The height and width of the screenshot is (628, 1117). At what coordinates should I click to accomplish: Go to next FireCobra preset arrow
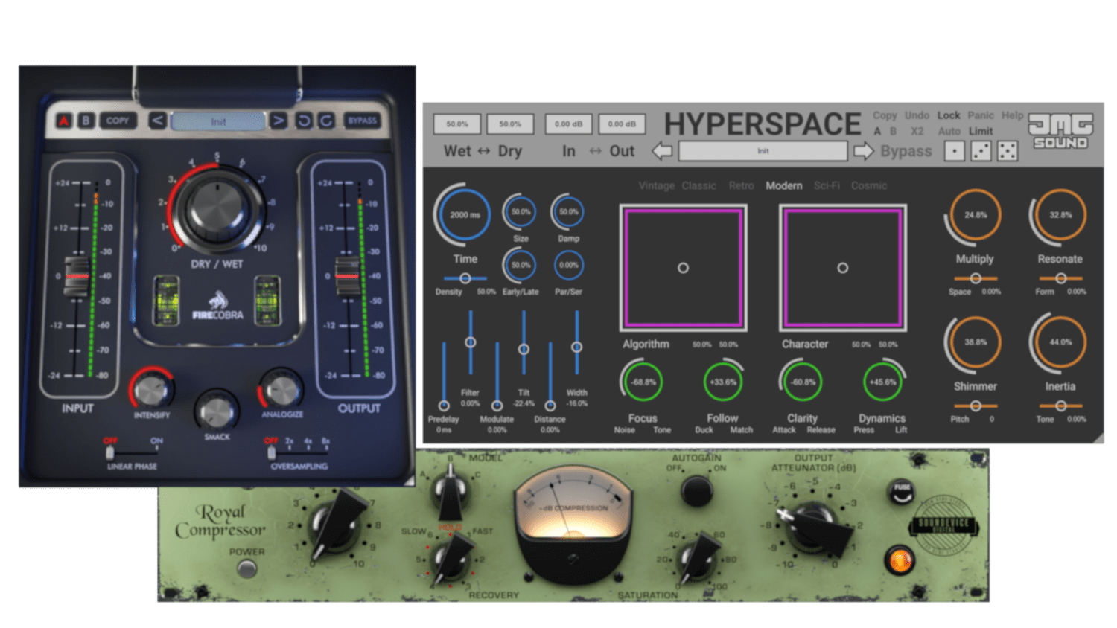coord(278,121)
